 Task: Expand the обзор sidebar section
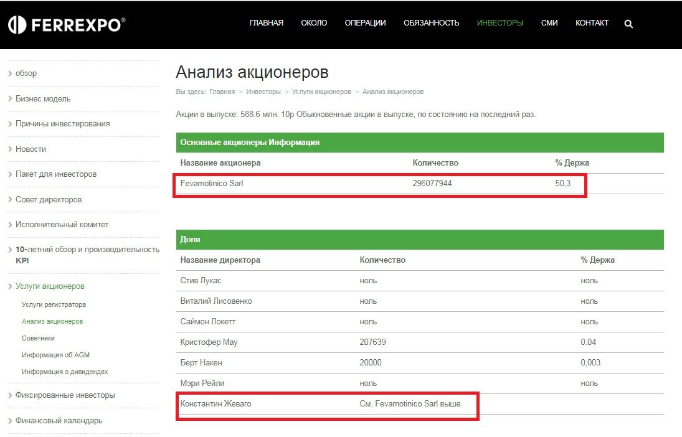tap(26, 73)
